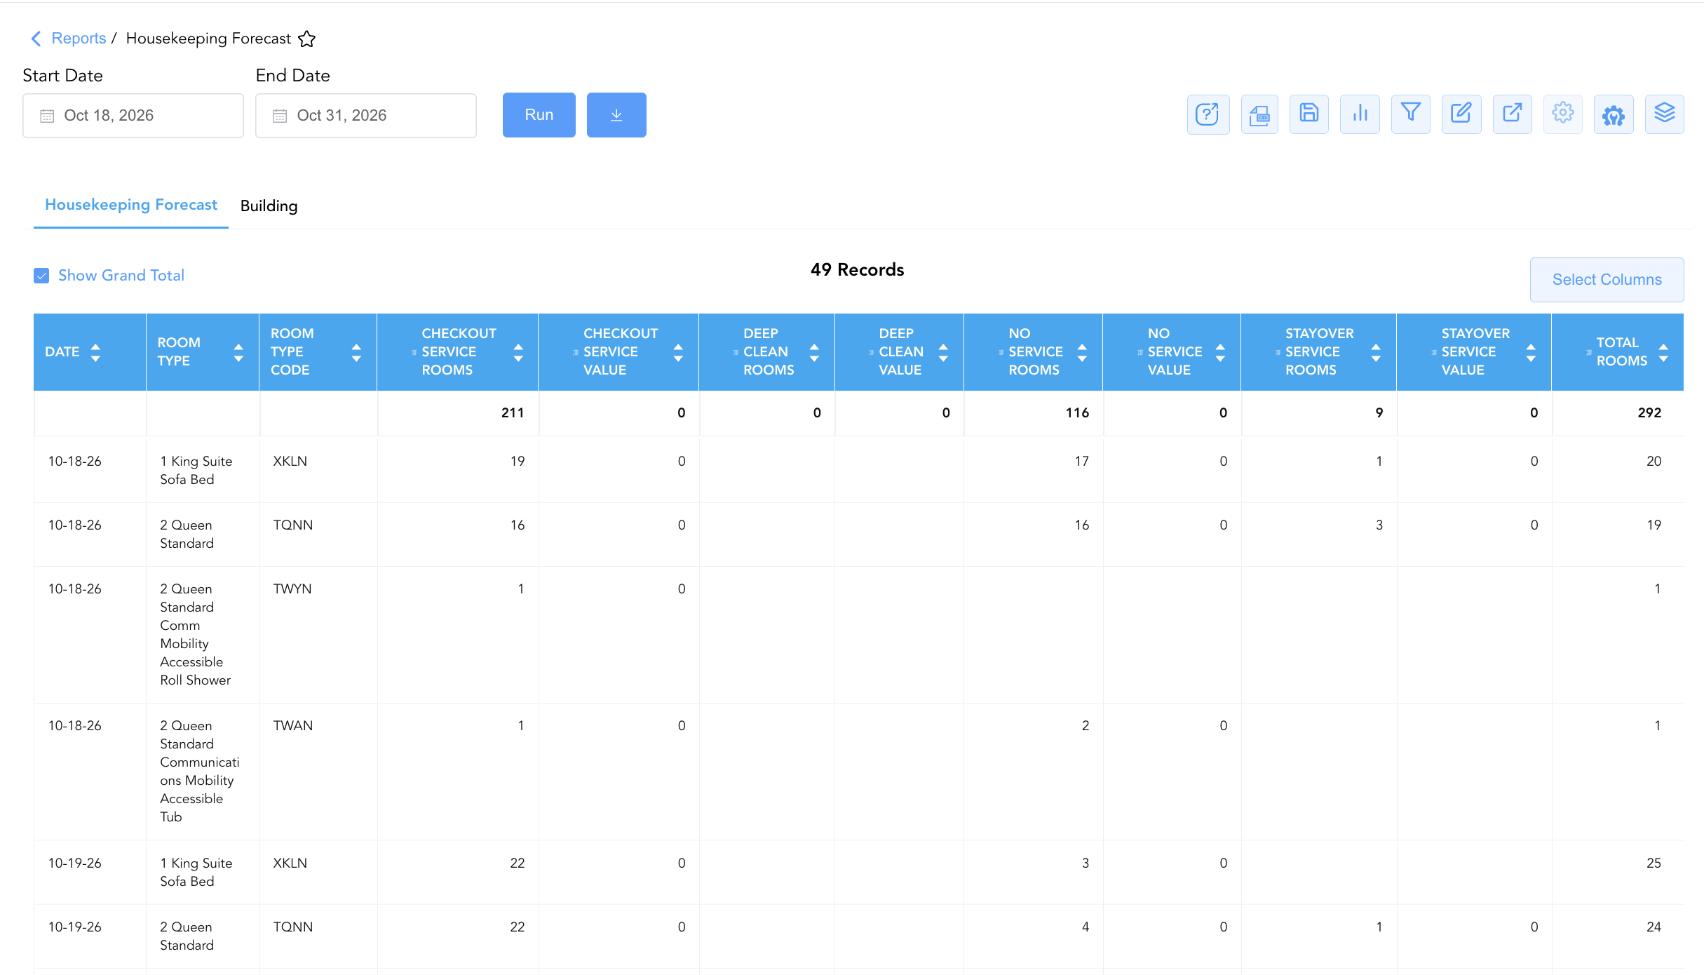Sort by DEEP CLEAN VALUE column
Viewport: 1704px width, 975px height.
coord(943,352)
